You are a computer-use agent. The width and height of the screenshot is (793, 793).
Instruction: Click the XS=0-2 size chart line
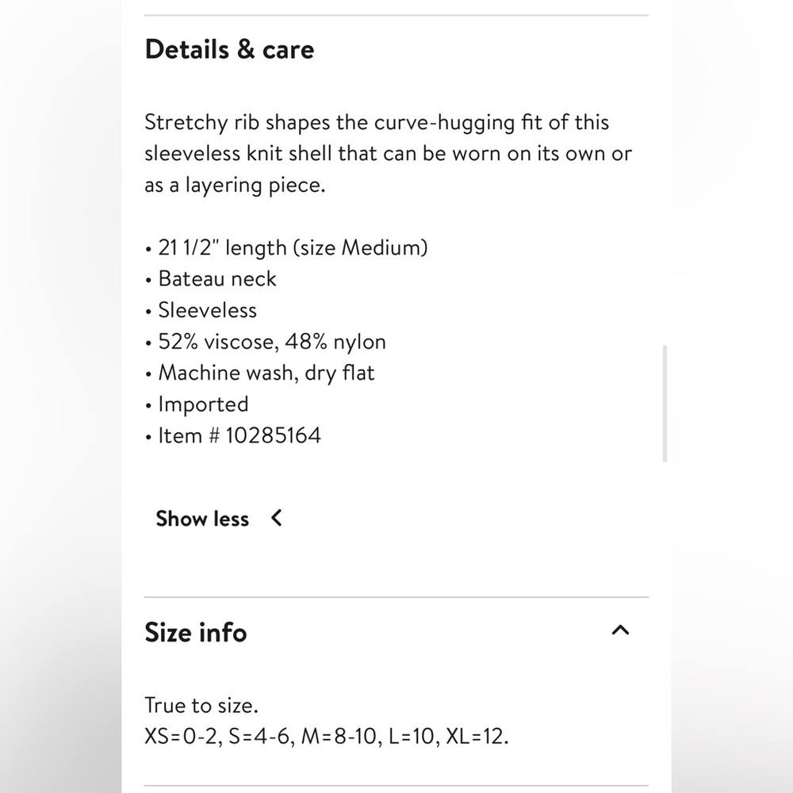[326, 736]
